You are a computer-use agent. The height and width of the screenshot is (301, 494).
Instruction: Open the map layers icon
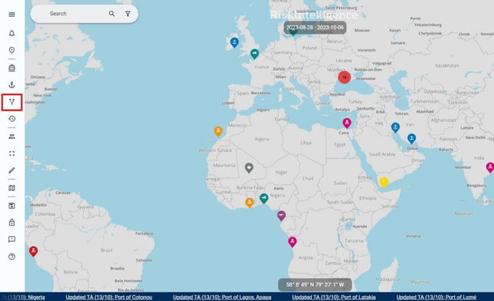tap(11, 188)
